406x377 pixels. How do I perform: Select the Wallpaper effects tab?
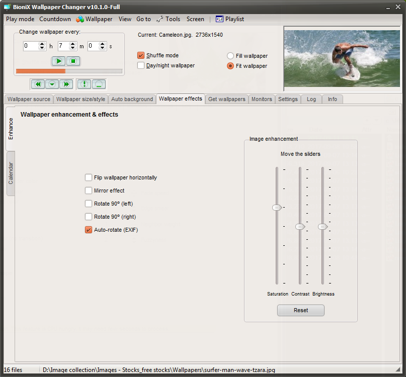181,99
